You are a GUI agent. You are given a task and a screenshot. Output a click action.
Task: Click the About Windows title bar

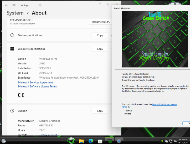coord(151,8)
